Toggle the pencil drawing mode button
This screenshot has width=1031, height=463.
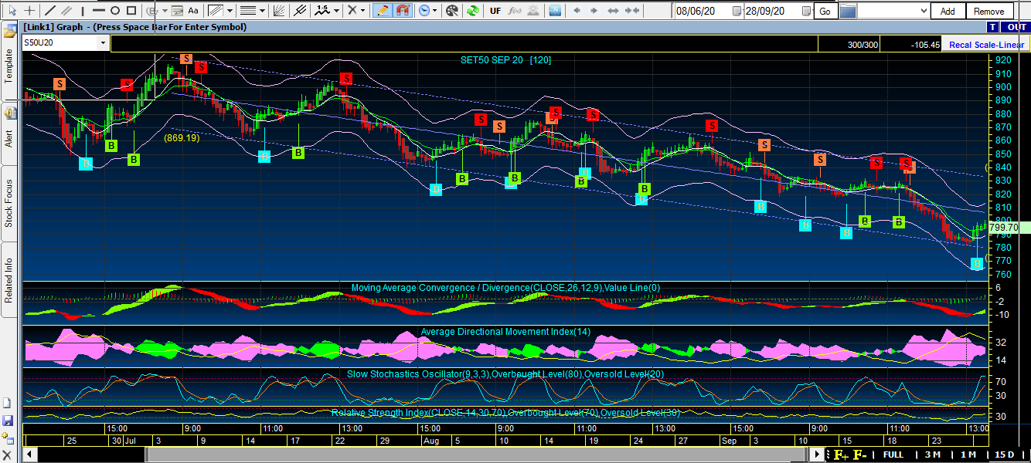coord(382,11)
